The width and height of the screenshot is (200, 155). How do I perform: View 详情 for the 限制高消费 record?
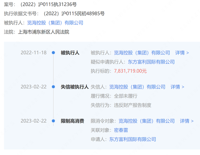click(x=187, y=121)
